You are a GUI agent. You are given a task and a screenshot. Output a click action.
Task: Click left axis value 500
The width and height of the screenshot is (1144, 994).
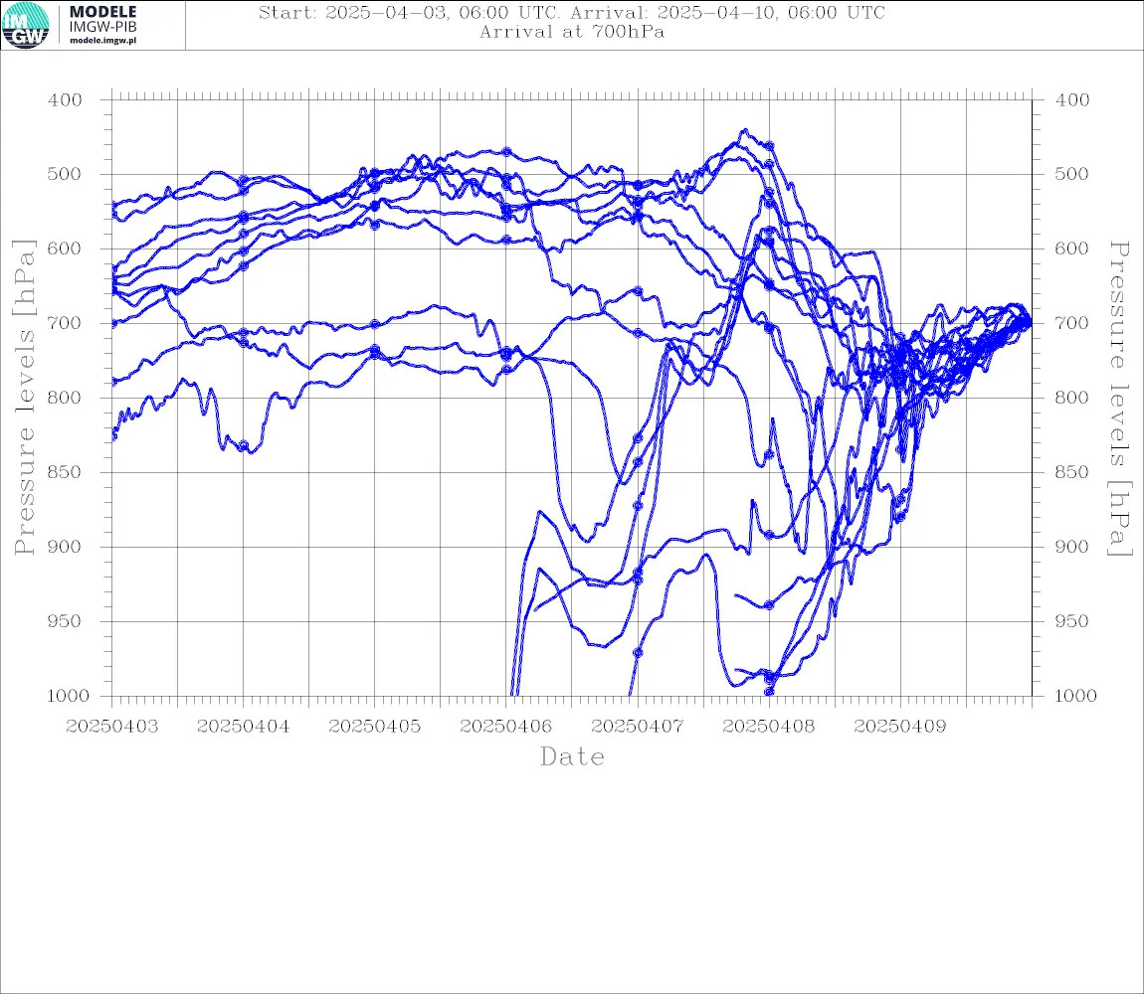[65, 174]
